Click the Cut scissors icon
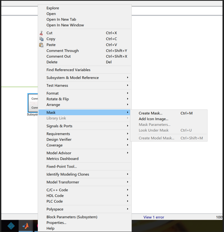Image resolution: width=224 pixels, height=232 pixels. tap(41, 33)
